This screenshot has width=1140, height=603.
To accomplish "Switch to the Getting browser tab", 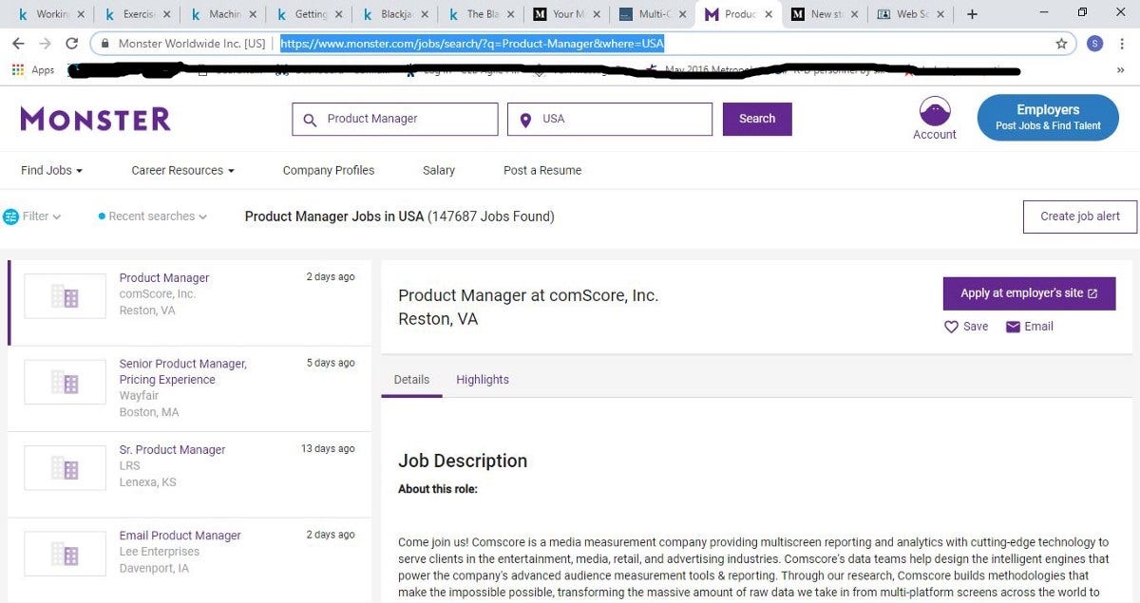I will [309, 14].
